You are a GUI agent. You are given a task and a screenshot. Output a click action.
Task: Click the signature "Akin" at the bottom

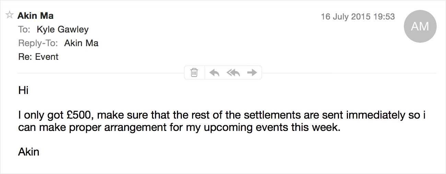pyautogui.click(x=29, y=151)
